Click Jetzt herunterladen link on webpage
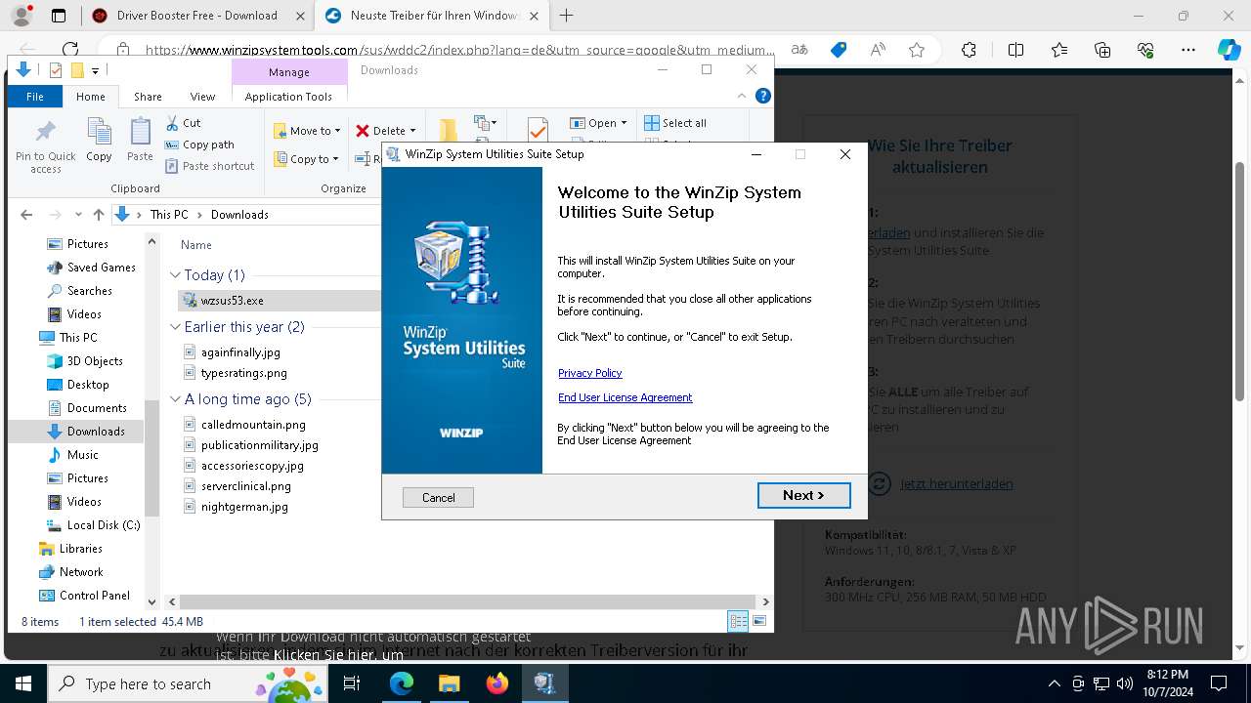 point(956,483)
